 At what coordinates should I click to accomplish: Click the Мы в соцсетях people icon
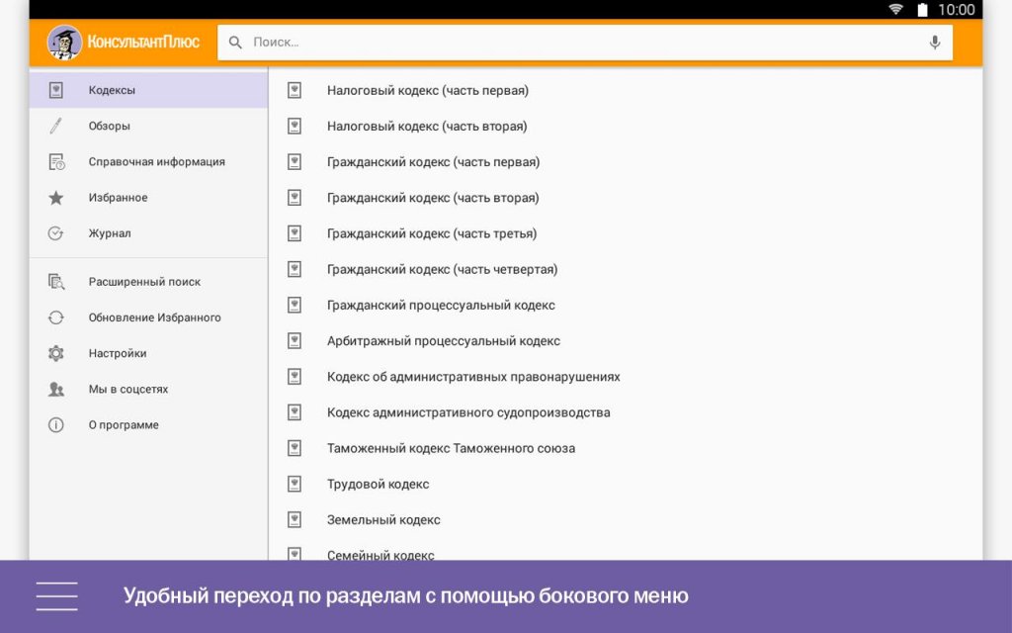pos(56,389)
